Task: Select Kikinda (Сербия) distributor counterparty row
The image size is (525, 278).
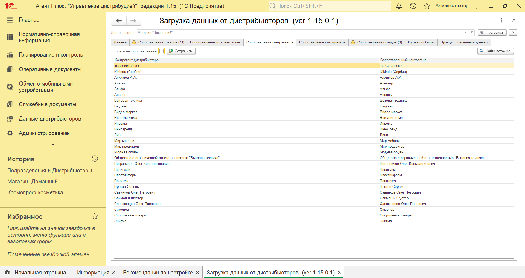Action: tap(247, 72)
